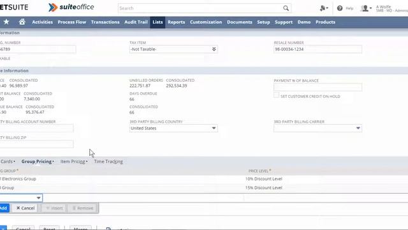The height and width of the screenshot is (230, 408).
Task: Select the 15% Discount Level cell
Action: (x=263, y=188)
